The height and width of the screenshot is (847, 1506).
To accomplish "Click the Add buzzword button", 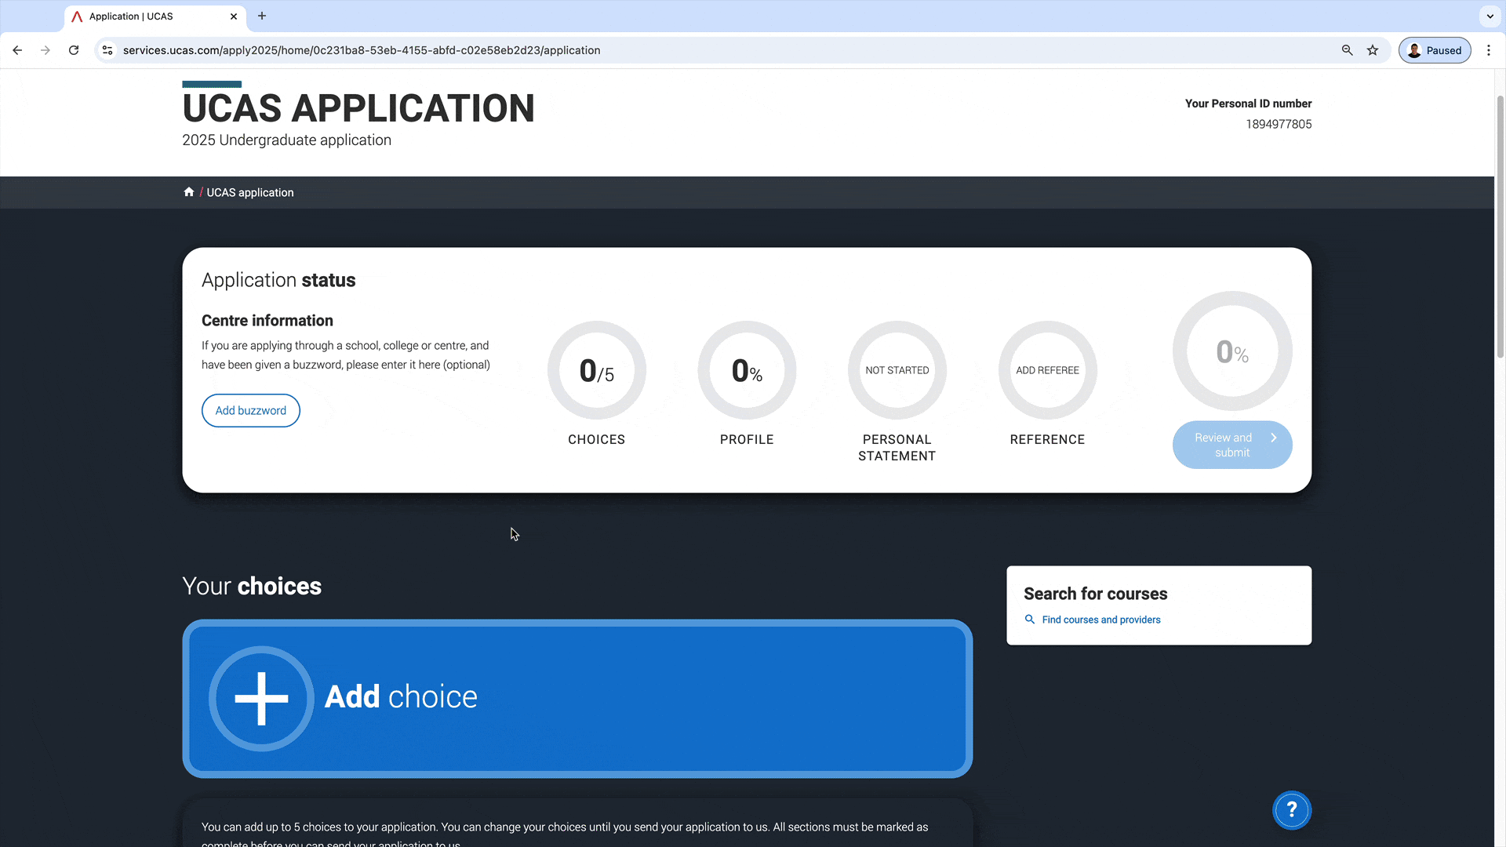I will pyautogui.click(x=251, y=410).
